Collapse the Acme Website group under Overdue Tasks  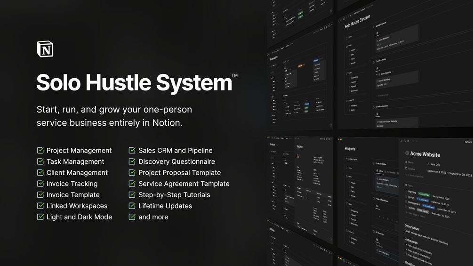pyautogui.click(x=377, y=74)
